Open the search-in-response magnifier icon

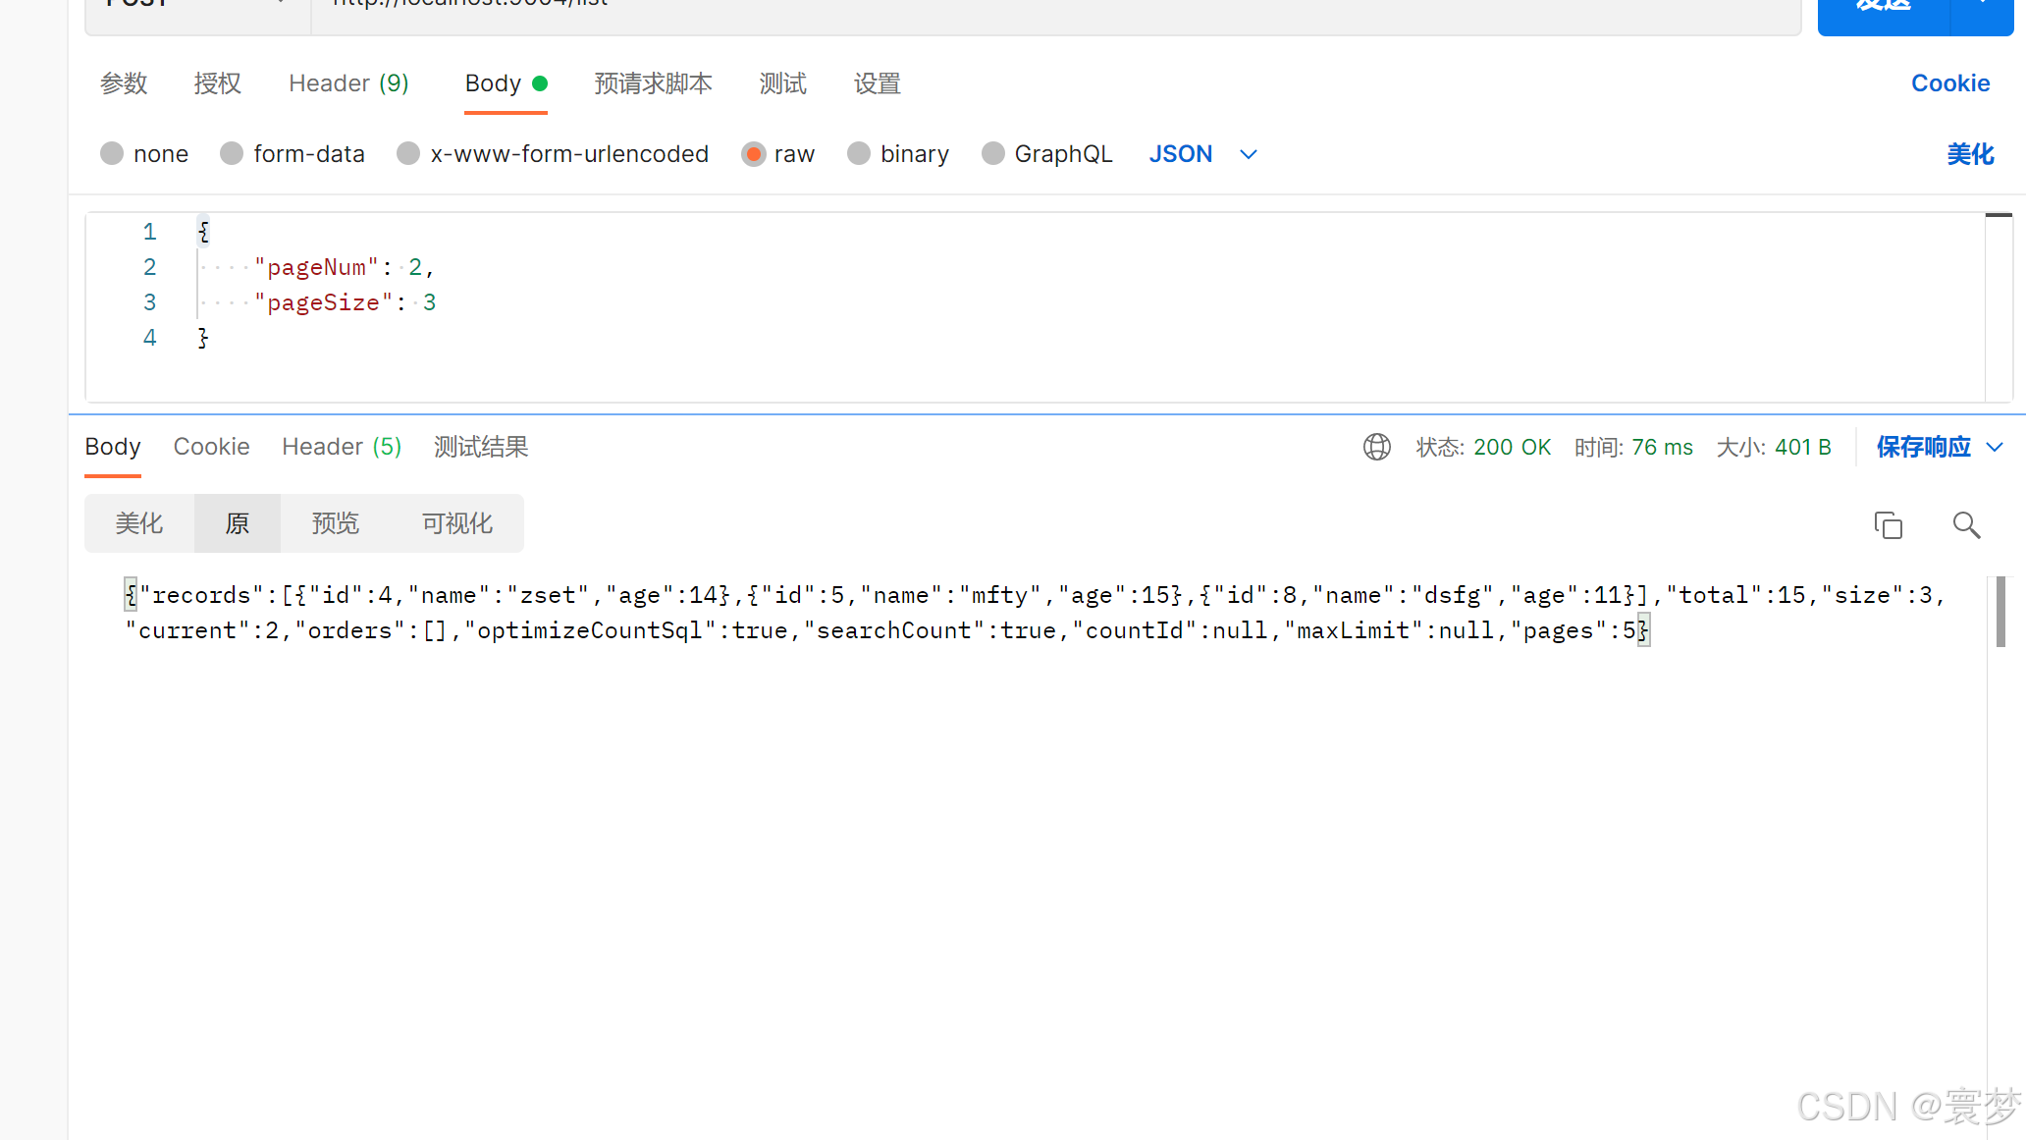(x=1966, y=524)
